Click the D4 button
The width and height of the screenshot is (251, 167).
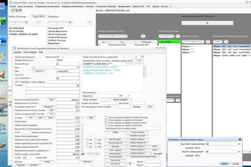coord(150,107)
